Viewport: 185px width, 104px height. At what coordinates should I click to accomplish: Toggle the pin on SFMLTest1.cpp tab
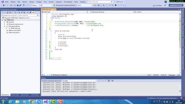(x=53, y=10)
